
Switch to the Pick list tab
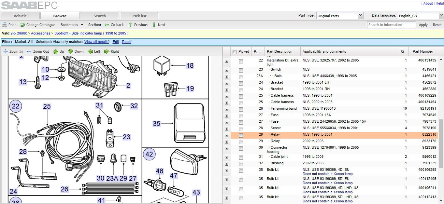click(139, 16)
